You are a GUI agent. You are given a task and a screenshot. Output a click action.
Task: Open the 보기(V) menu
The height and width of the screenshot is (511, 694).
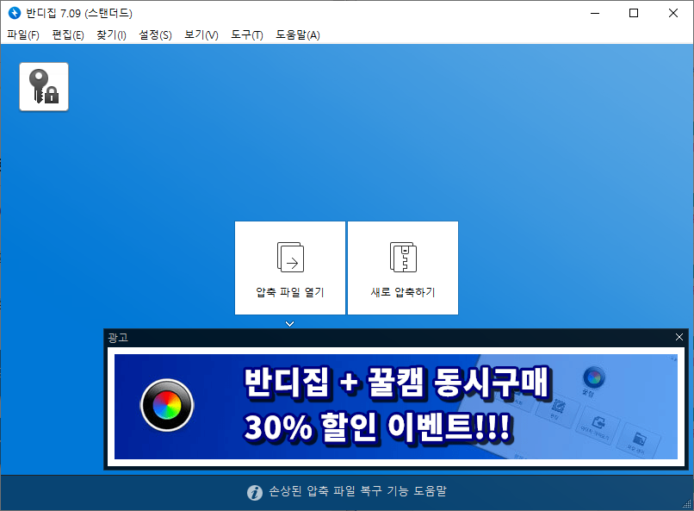point(201,34)
